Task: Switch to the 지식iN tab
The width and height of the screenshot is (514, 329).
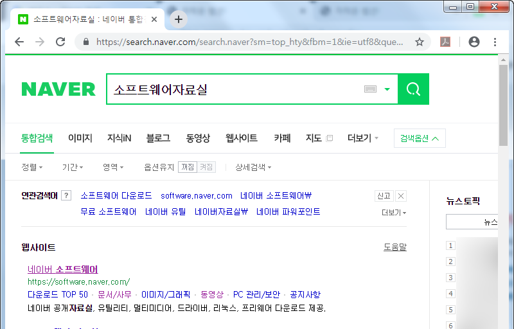Action: [119, 138]
